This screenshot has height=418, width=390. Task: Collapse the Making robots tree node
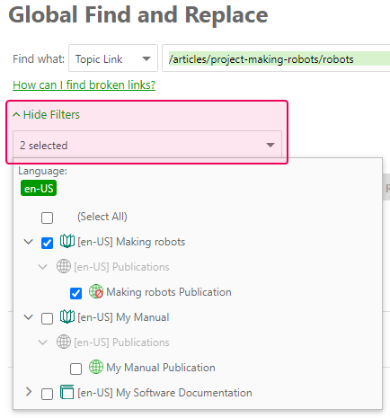(29, 242)
